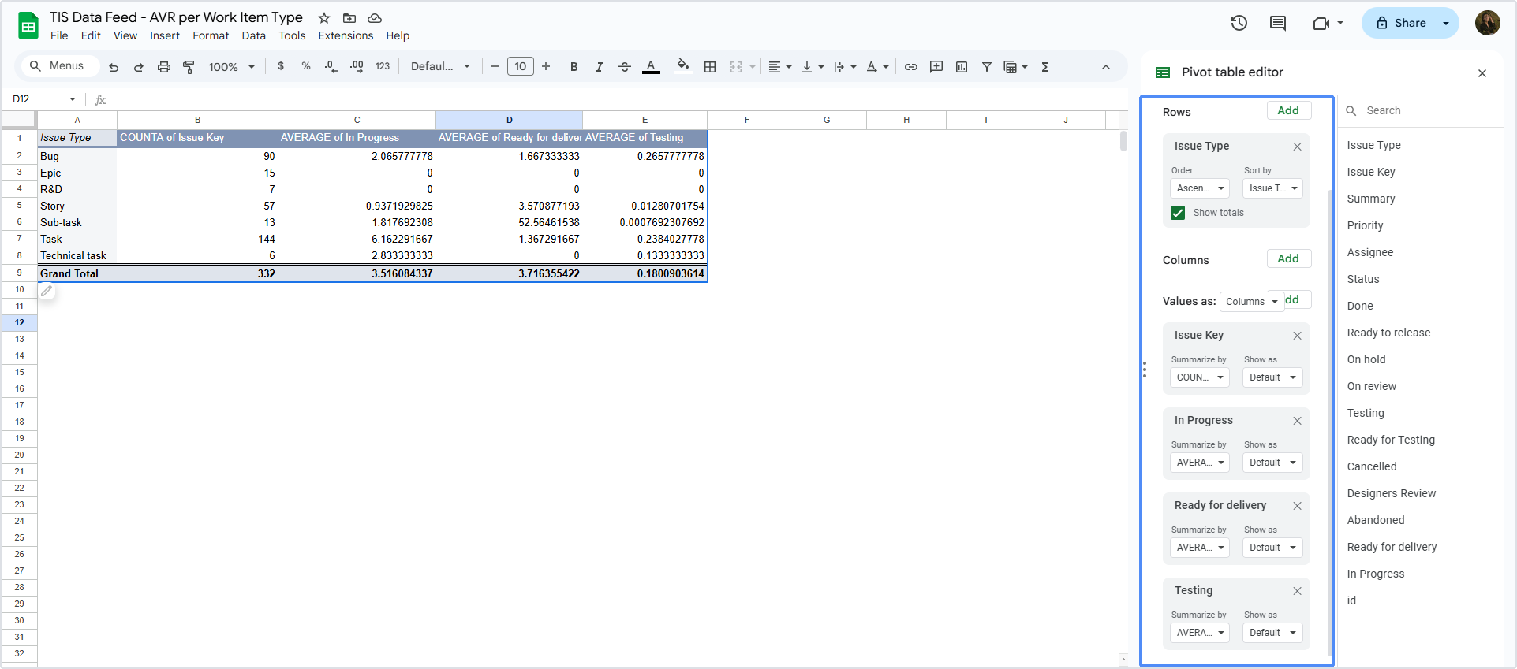This screenshot has width=1517, height=669.
Task: Click the functions sigma icon
Action: (1045, 67)
